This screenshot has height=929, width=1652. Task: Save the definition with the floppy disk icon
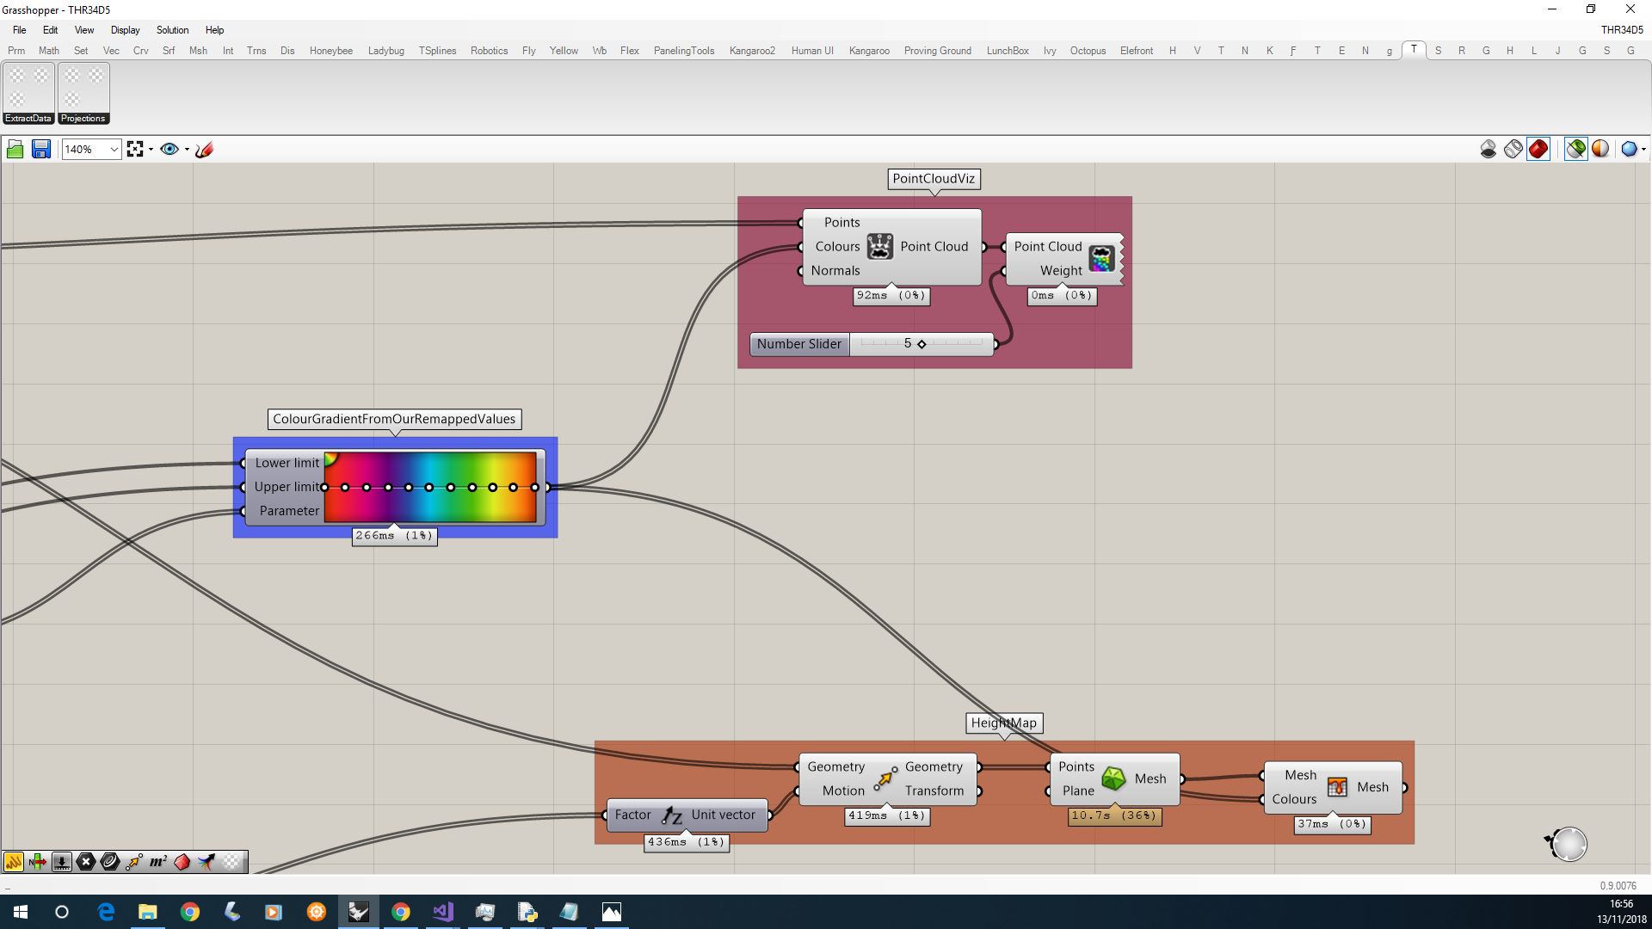point(40,149)
